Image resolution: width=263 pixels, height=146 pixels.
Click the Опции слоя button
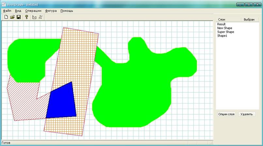click(226, 114)
